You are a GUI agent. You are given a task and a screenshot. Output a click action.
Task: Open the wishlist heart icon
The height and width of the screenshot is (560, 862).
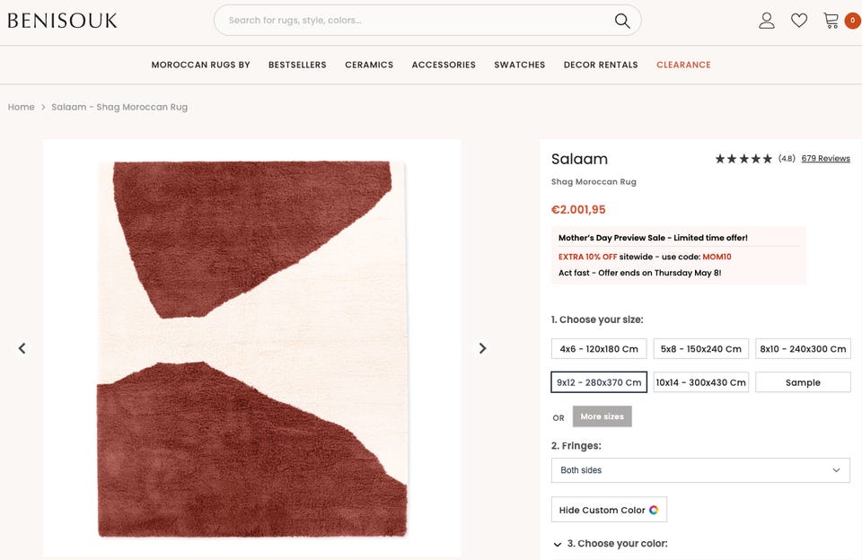[x=799, y=21]
